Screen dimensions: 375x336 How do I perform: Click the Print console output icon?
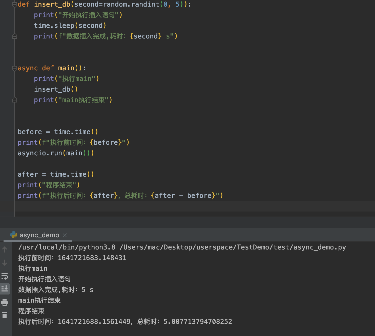tap(5, 302)
